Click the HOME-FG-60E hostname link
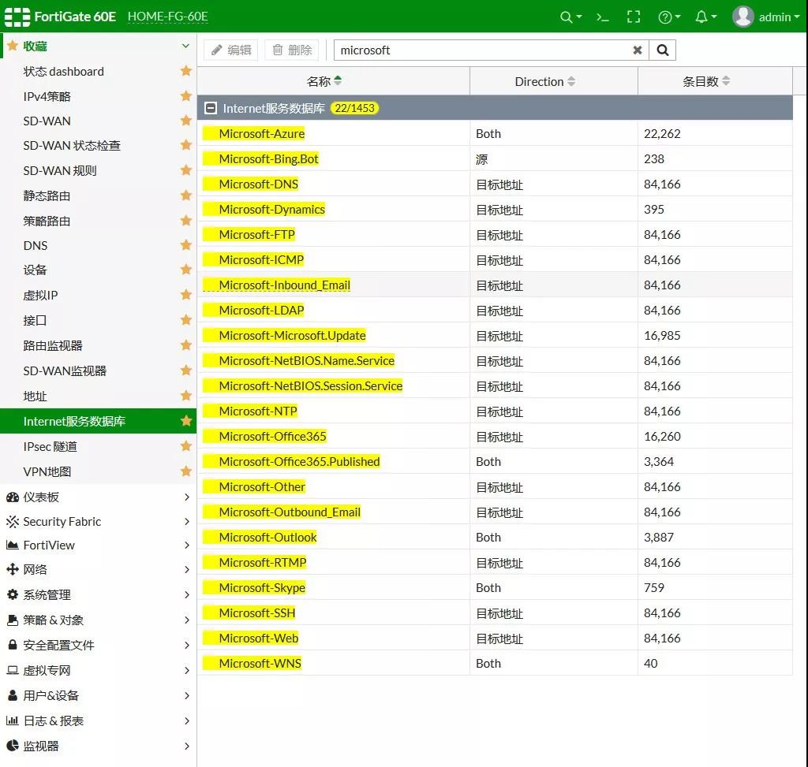The image size is (808, 767). pyautogui.click(x=167, y=17)
